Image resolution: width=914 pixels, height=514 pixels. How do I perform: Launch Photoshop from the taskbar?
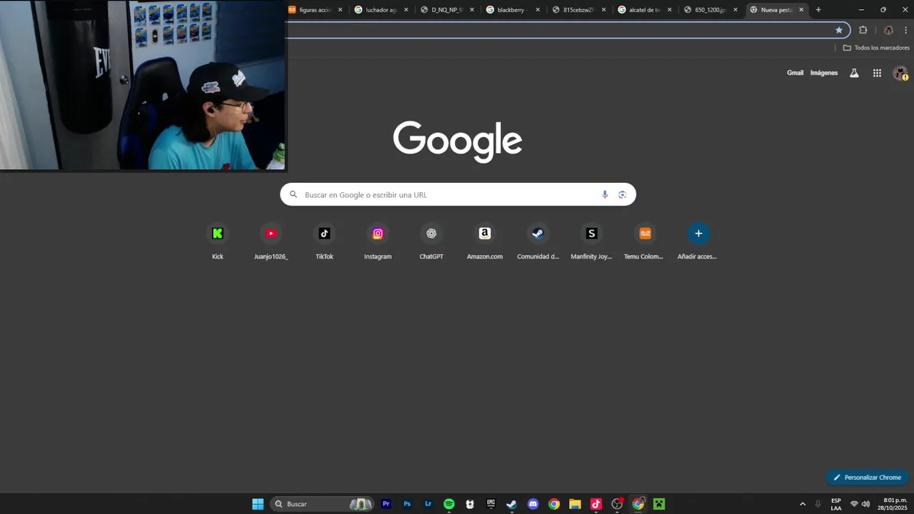tap(407, 504)
